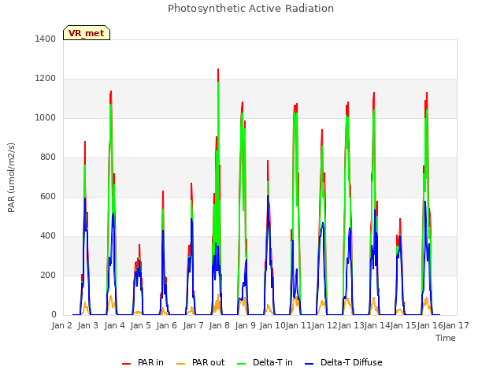Click the Jan 13 x-axis tick label
Screen dimensions: 504x378
coord(351,325)
